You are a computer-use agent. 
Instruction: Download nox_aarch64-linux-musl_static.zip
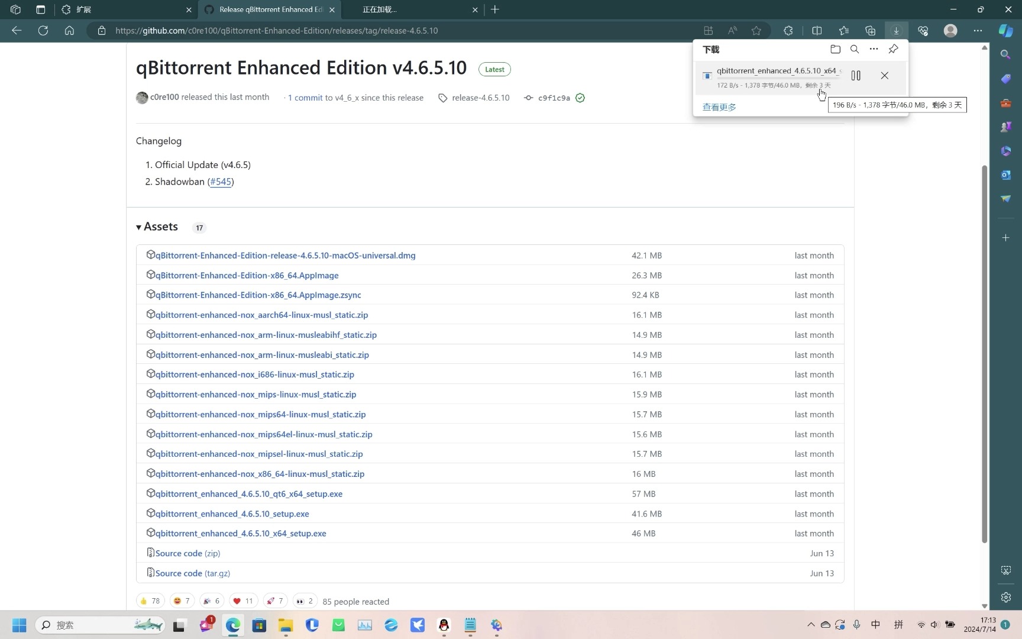point(261,315)
